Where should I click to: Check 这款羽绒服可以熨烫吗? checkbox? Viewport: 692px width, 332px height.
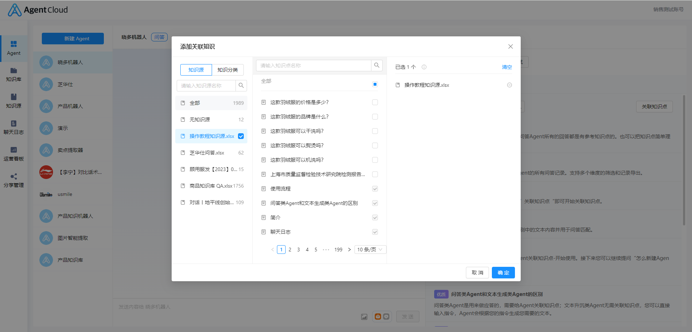click(x=375, y=145)
